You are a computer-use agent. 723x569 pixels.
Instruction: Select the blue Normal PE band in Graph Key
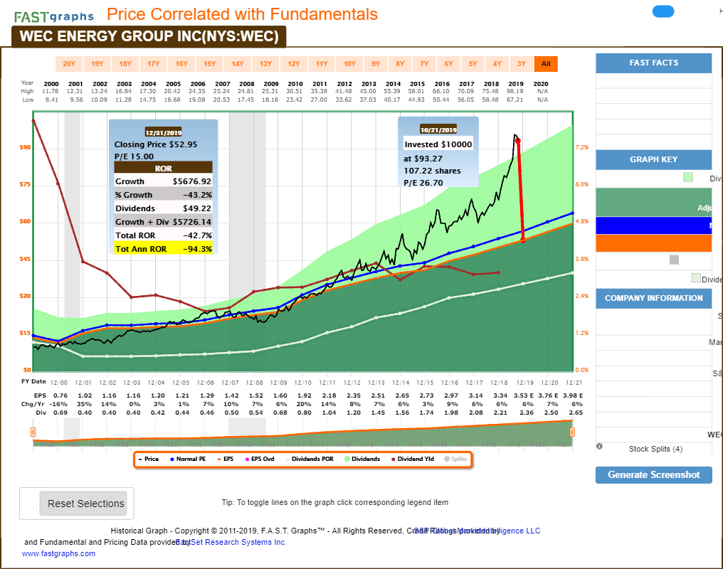(x=653, y=225)
